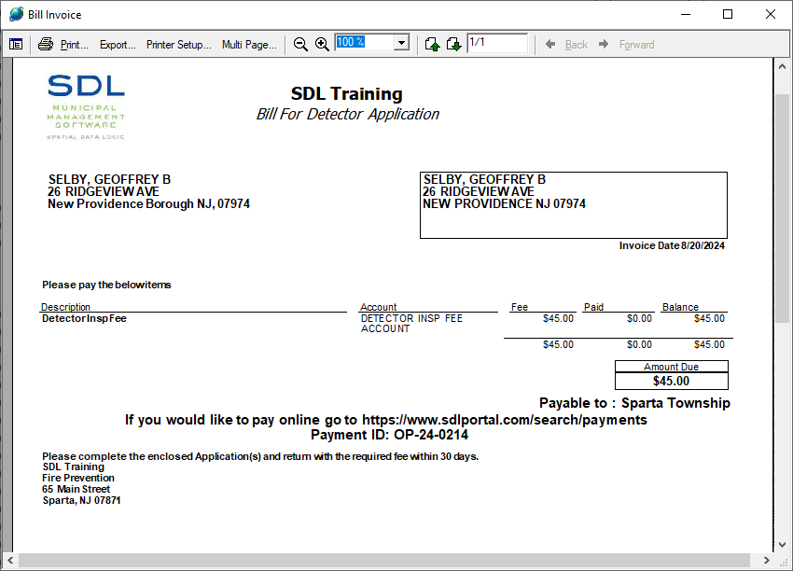Click 'Bill For Detector Application' subtitle
The width and height of the screenshot is (793, 571).
tap(347, 114)
